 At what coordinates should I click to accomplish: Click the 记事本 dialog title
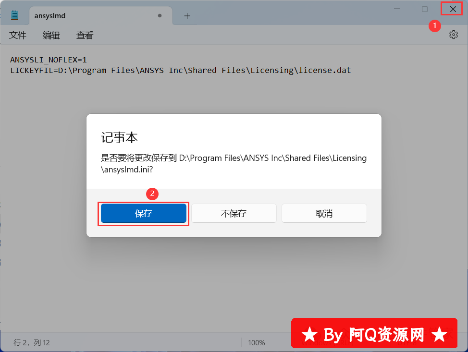tap(119, 137)
